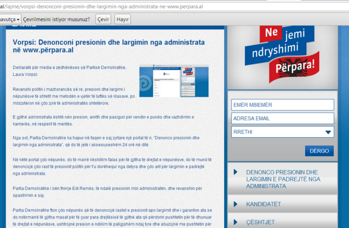Viewport: 349px width, 228px height.
Task: Focus the EMËR MBIEMËR input field
Action: pyautogui.click(x=282, y=105)
